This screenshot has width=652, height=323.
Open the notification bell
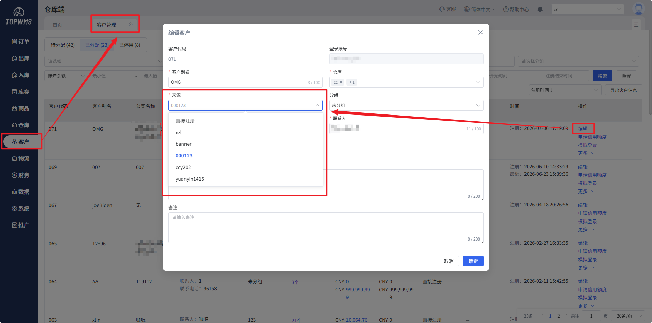point(540,9)
